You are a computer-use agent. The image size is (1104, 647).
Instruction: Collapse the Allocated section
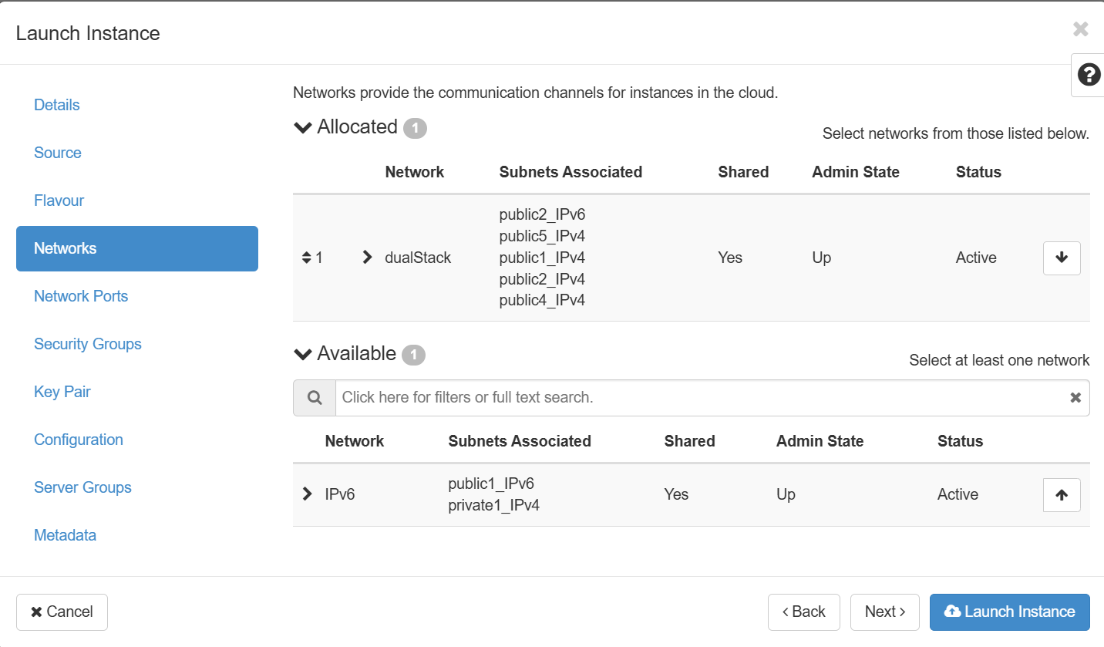point(303,127)
